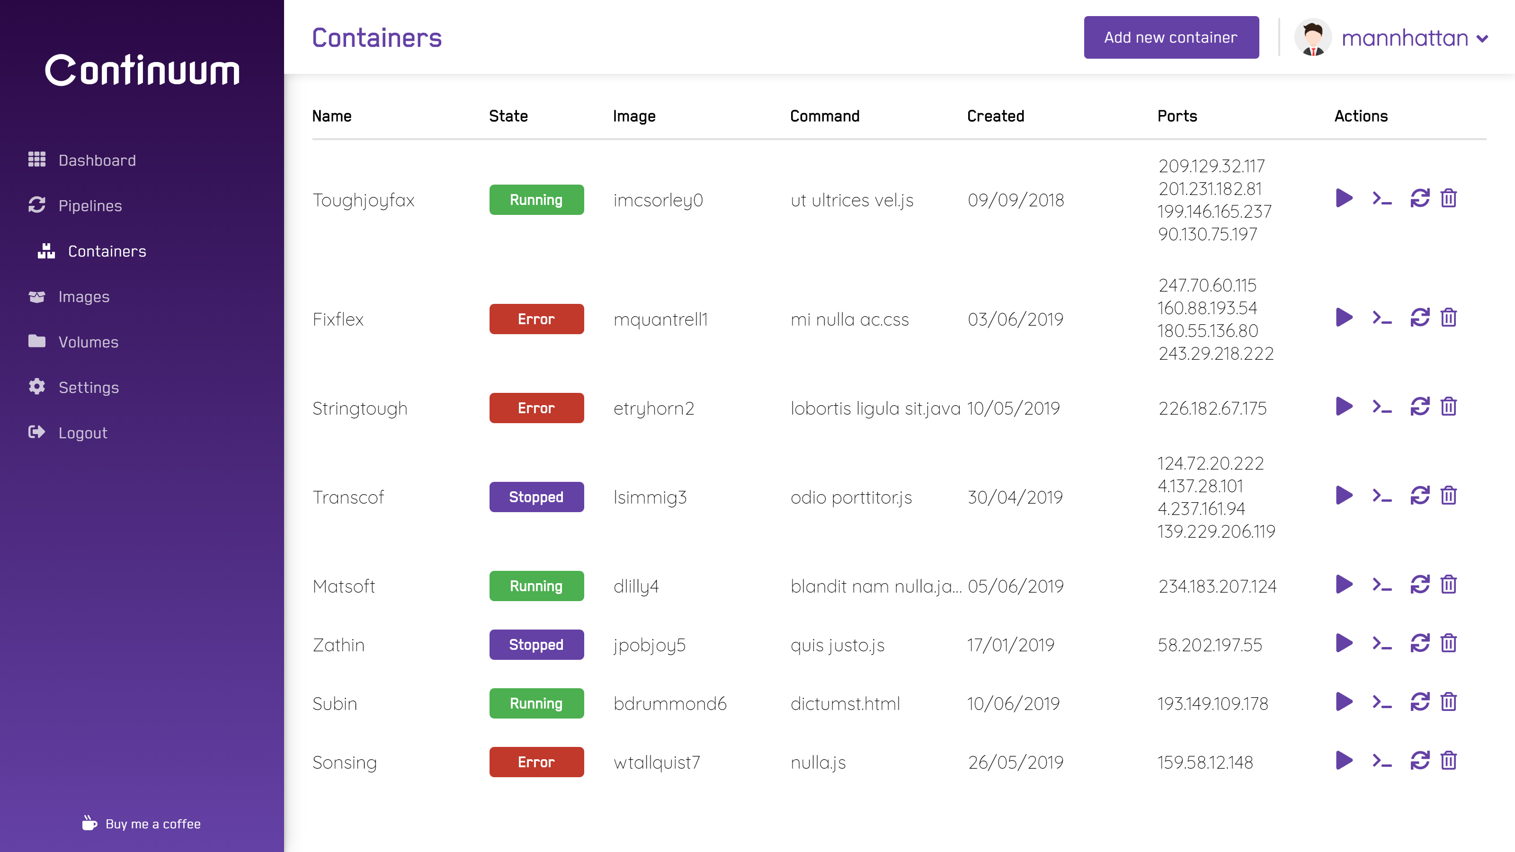Screen dimensions: 1515x852
Task: Restart the Zathin container
Action: (x=1419, y=643)
